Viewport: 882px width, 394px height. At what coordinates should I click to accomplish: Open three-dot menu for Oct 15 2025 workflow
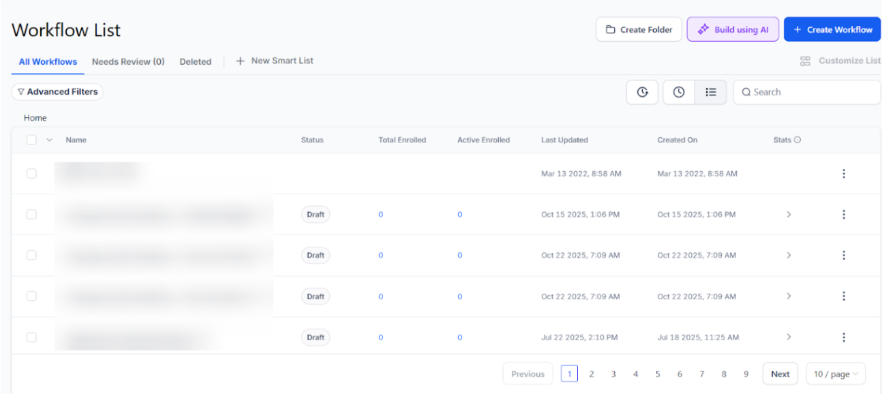(844, 215)
